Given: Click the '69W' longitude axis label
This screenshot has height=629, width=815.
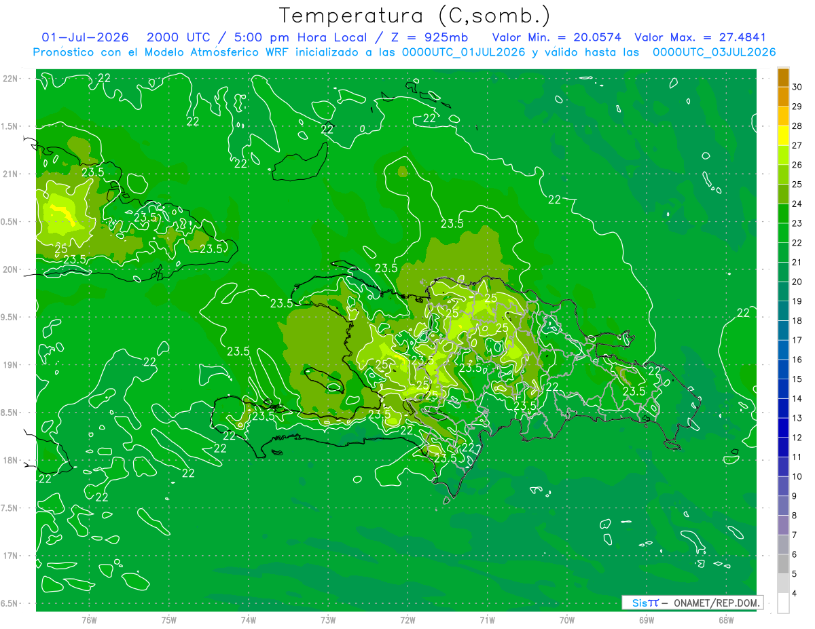Looking at the screenshot, I should (x=647, y=620).
